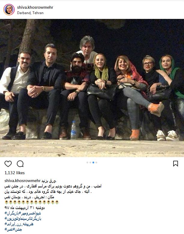Image resolution: width=184 pixels, height=234 pixels.
Task: Save the post with the bookmark icon
Action: pos(176,164)
